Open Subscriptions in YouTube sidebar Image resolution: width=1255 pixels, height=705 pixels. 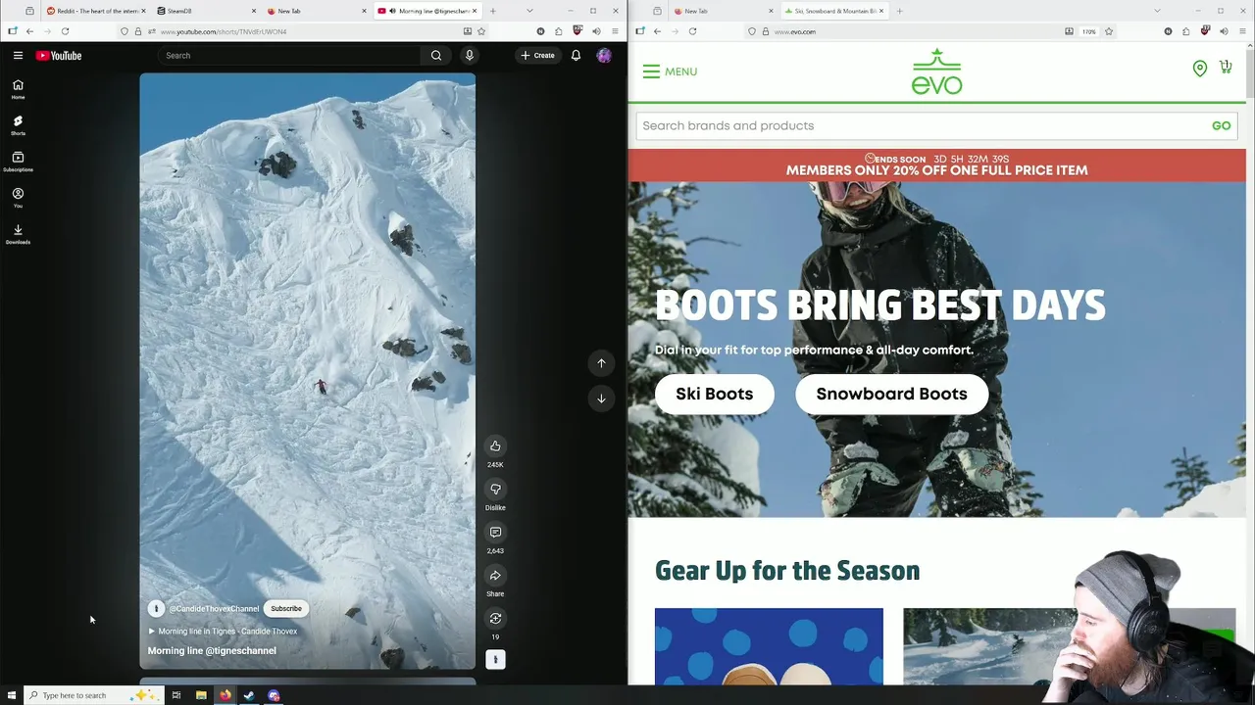18,162
